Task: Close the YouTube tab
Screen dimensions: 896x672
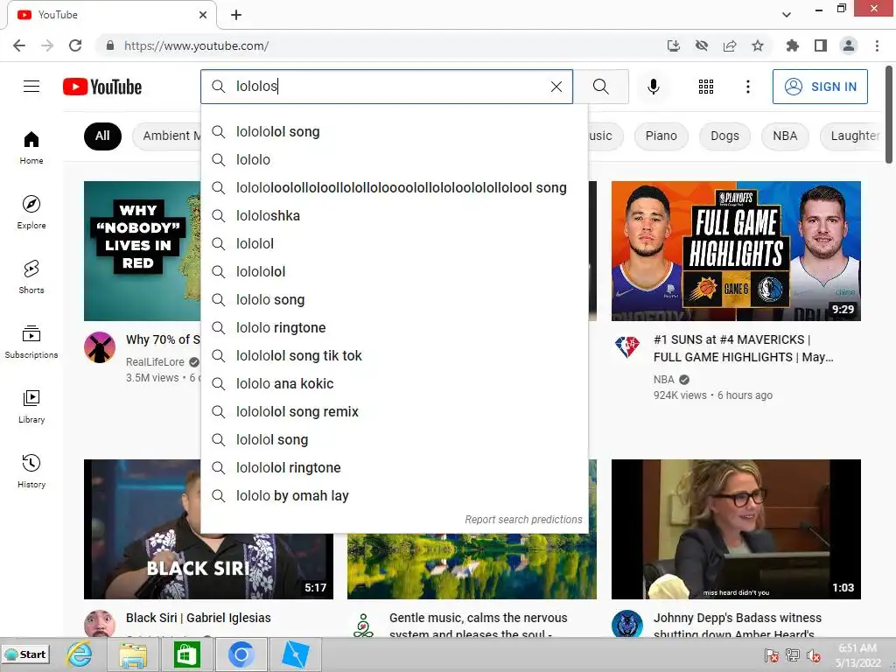Action: point(203,15)
